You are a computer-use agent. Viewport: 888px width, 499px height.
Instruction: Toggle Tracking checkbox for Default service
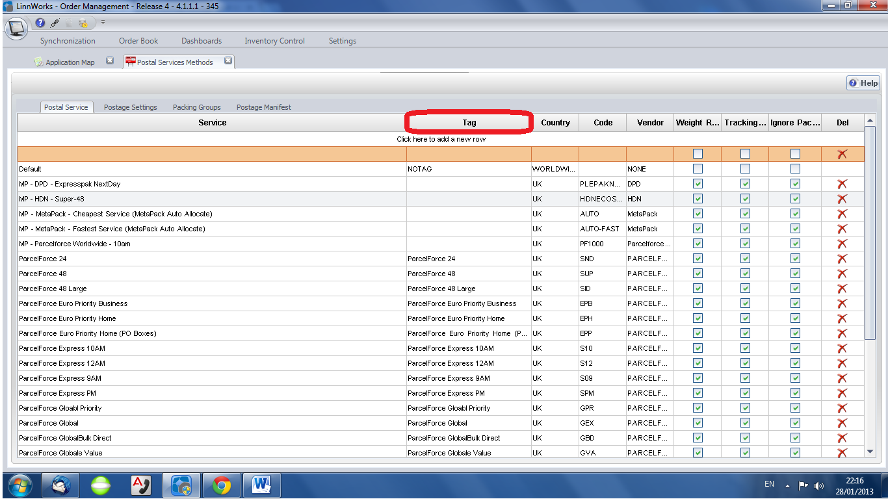pyautogui.click(x=745, y=169)
